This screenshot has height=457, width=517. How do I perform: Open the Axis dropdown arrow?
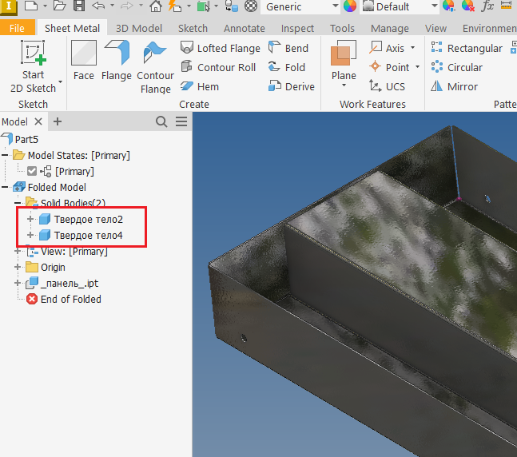tap(413, 48)
